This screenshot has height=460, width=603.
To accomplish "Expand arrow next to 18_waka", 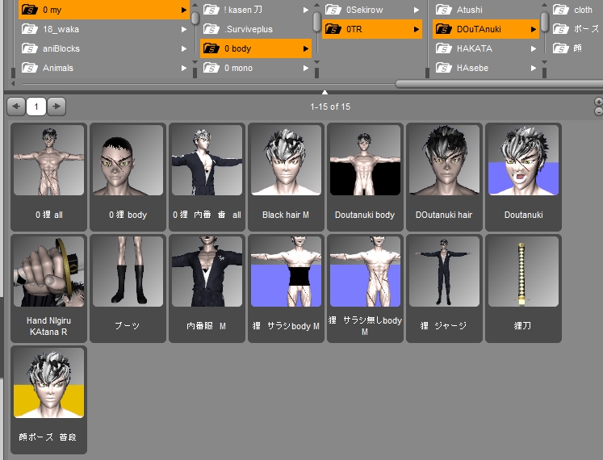I will pos(184,29).
